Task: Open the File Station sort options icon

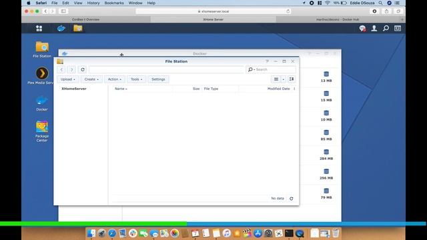Action: [292, 79]
